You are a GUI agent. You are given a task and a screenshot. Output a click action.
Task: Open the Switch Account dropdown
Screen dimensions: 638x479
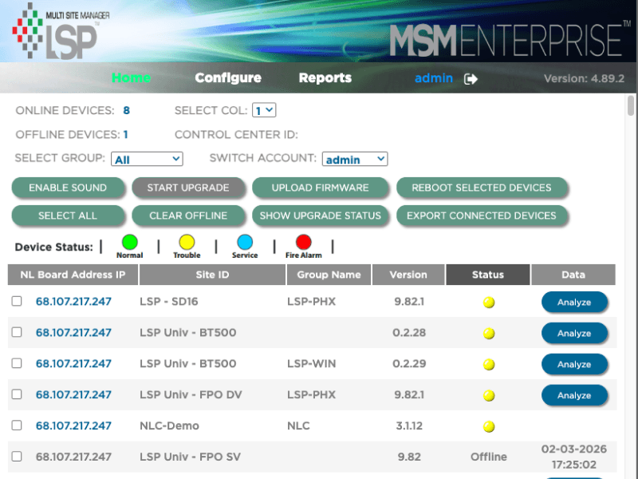(x=355, y=159)
